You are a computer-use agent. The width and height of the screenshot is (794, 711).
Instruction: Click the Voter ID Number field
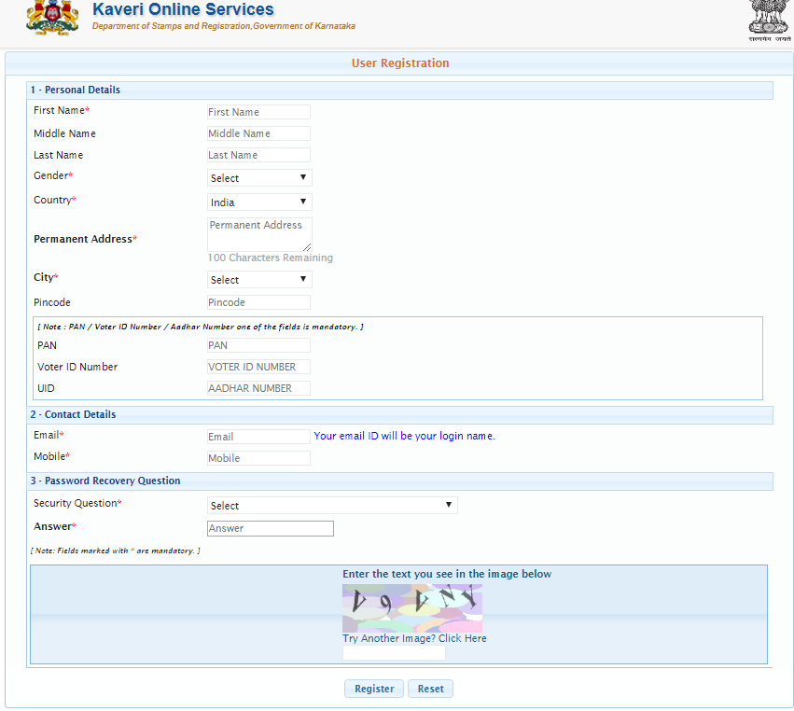258,366
